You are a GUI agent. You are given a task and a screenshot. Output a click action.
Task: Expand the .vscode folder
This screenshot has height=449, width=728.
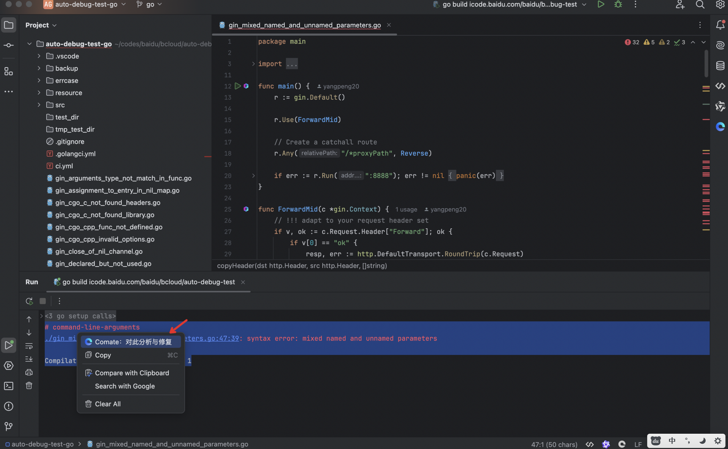(x=39, y=56)
